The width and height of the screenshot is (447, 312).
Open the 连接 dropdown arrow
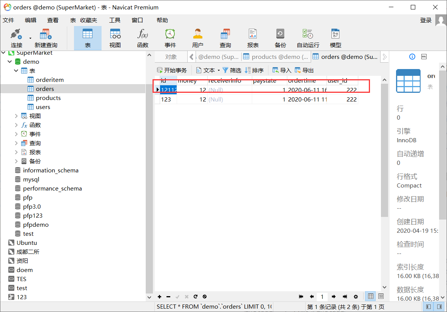pos(30,38)
